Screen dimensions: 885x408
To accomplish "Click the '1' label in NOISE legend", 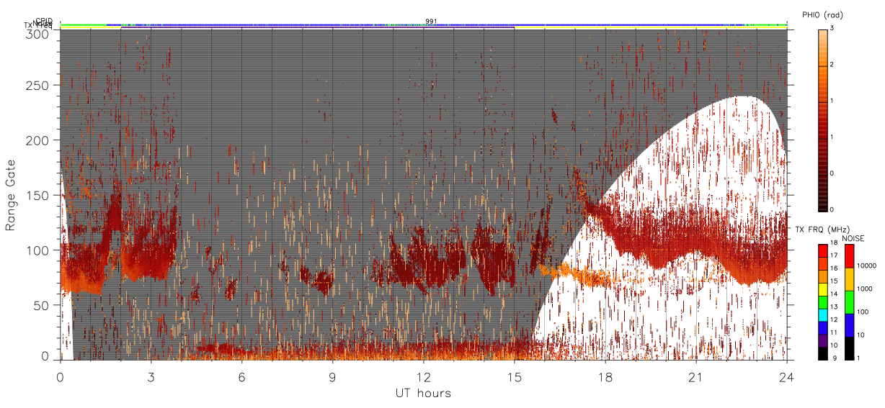I will coord(858,358).
